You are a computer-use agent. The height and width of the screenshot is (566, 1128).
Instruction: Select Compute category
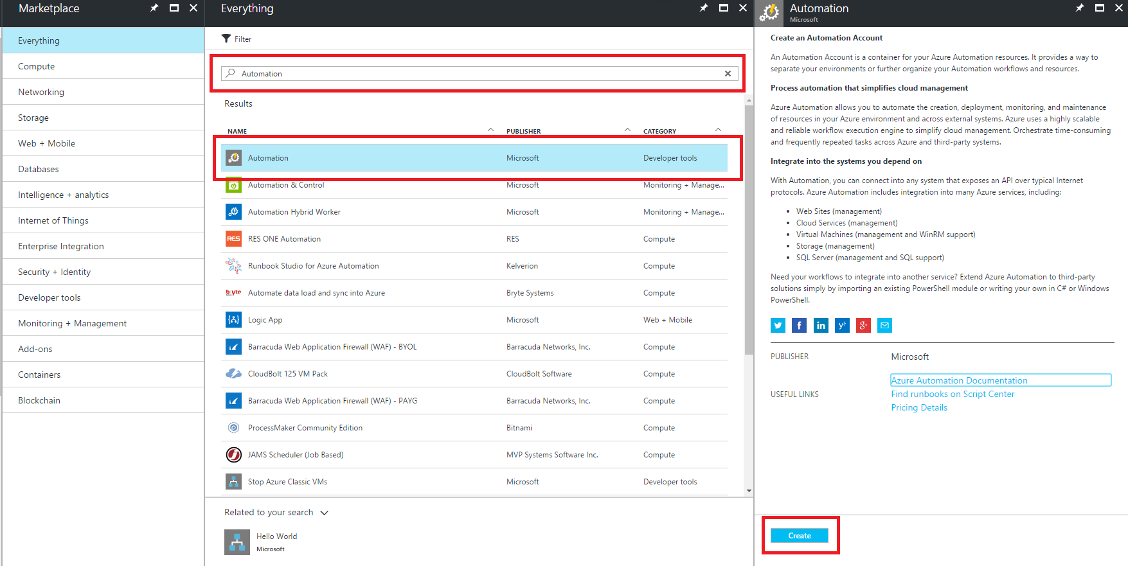click(x=103, y=66)
